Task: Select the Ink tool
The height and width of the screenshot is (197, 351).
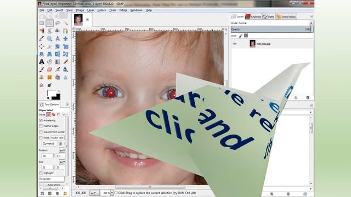Action: [66, 69]
